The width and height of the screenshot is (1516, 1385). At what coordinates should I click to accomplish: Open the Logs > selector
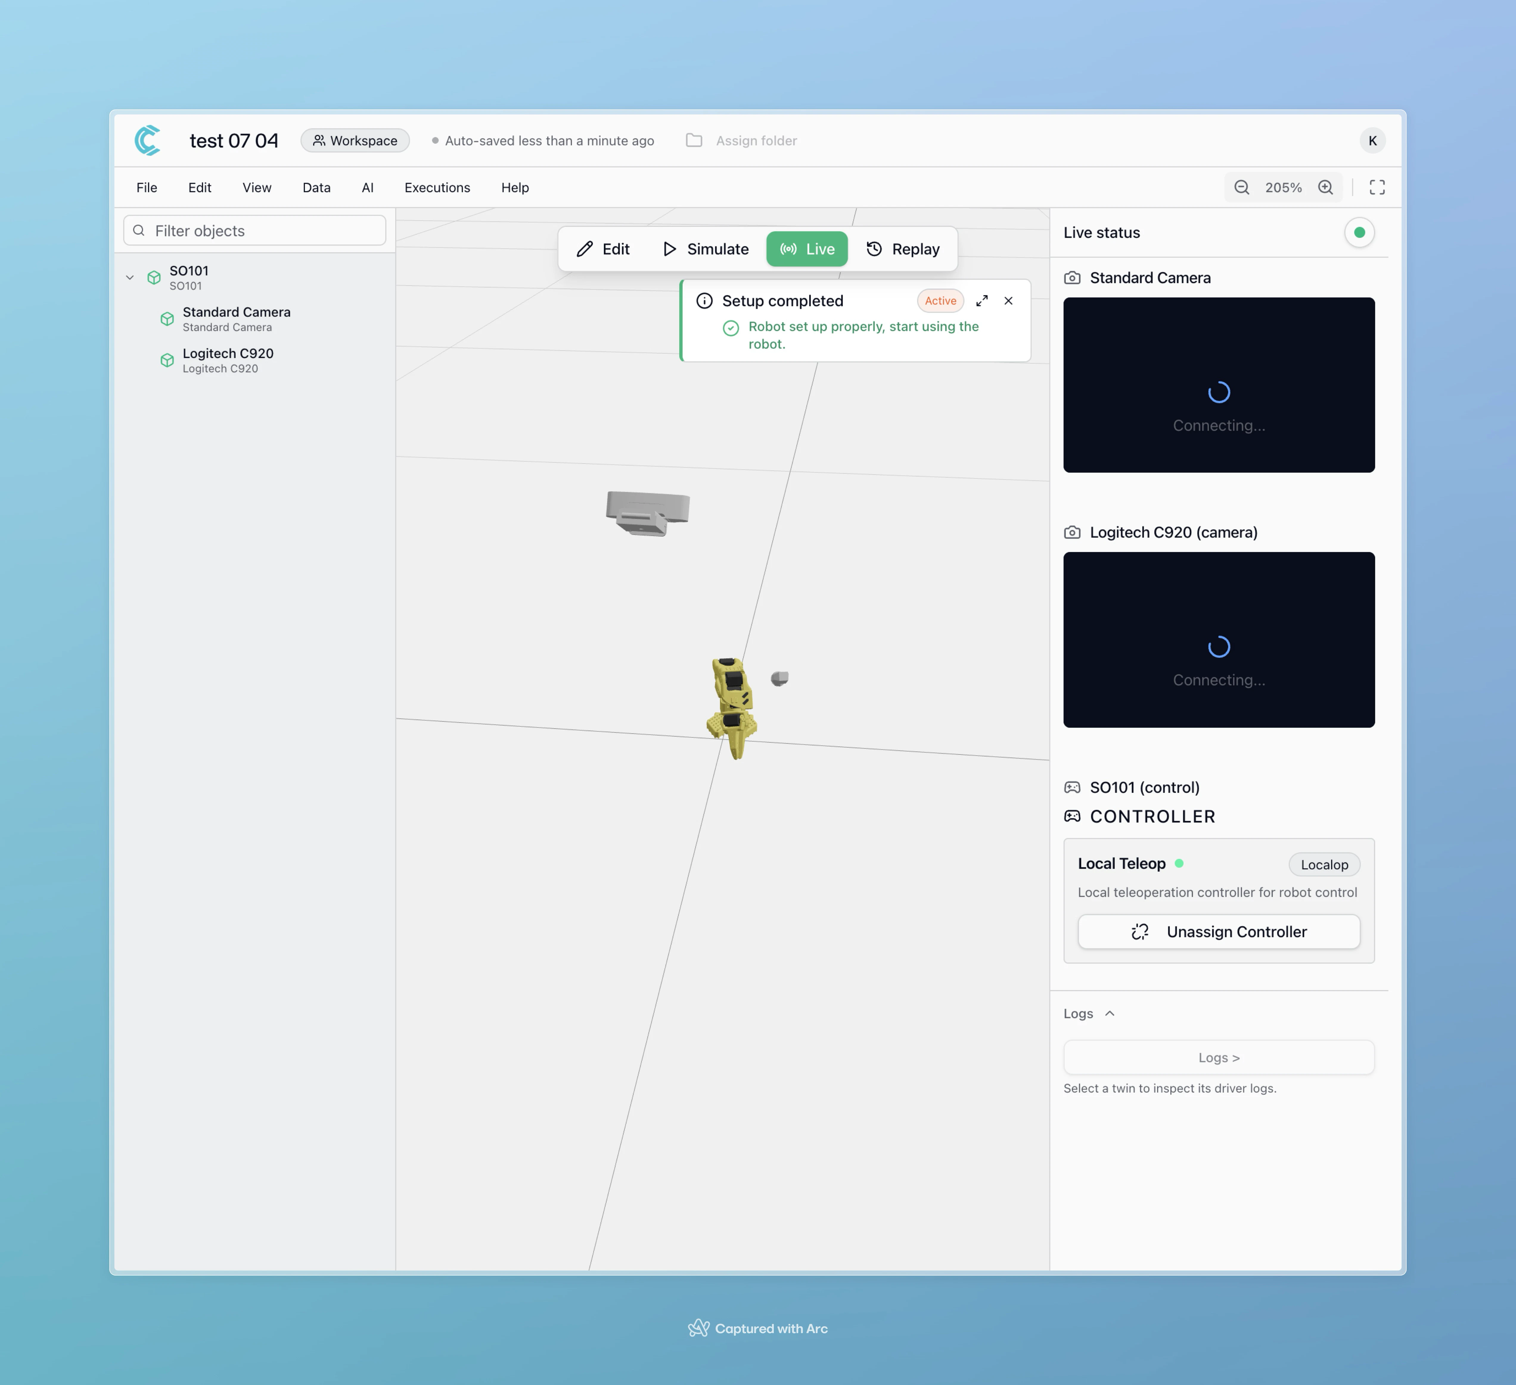click(1219, 1058)
